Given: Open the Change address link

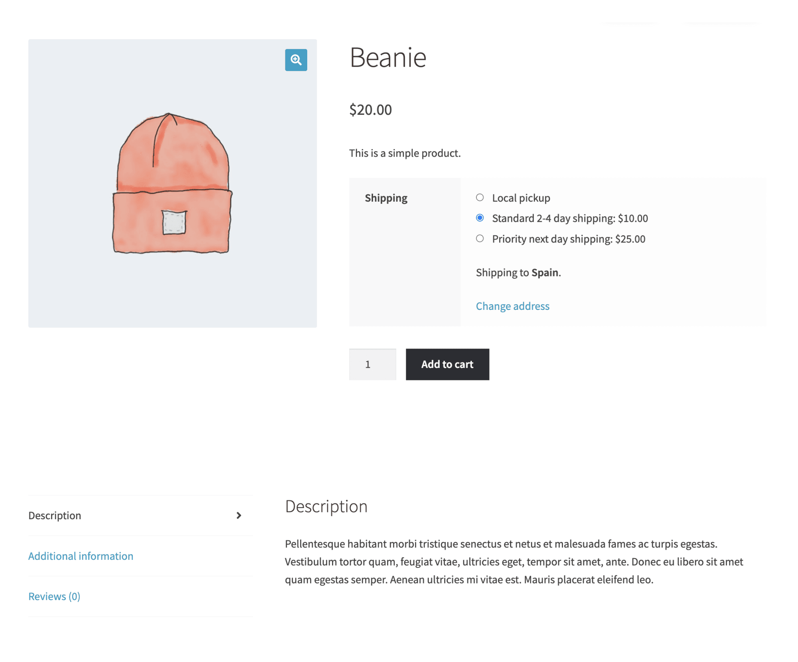Looking at the screenshot, I should coord(512,306).
